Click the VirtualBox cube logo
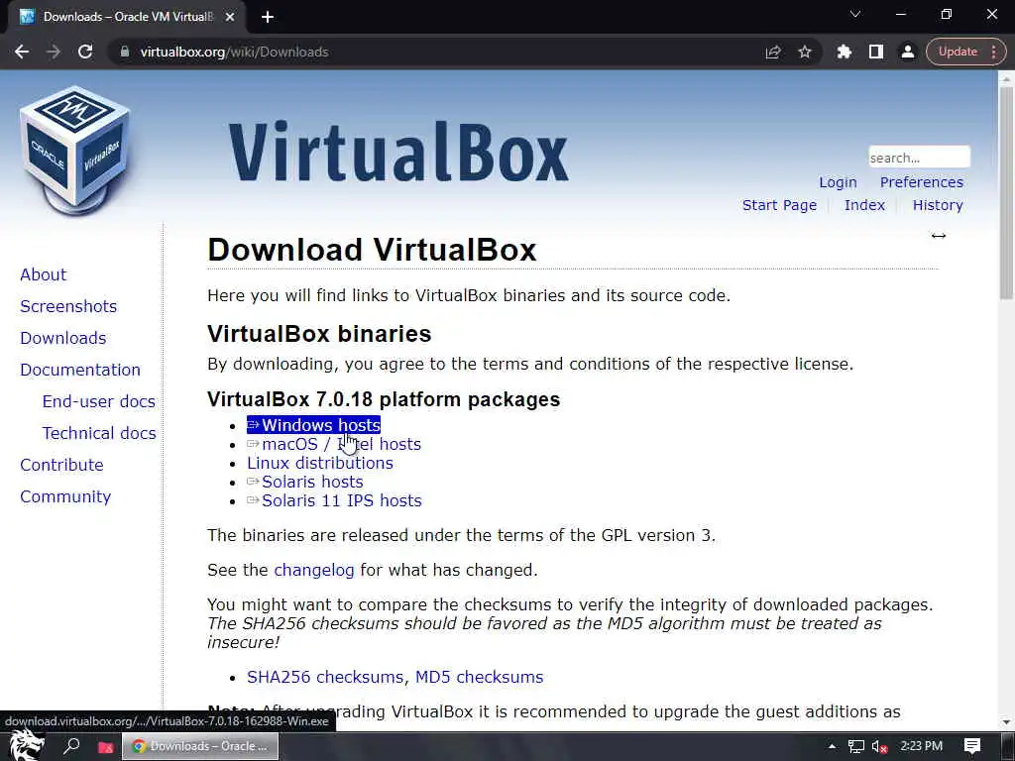Viewport: 1015px width, 761px height. click(x=74, y=151)
